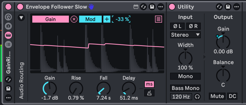Open Envelope Follower options ellipsis menu
Screen dimensions: 246x105
pyautogui.click(x=160, y=7)
